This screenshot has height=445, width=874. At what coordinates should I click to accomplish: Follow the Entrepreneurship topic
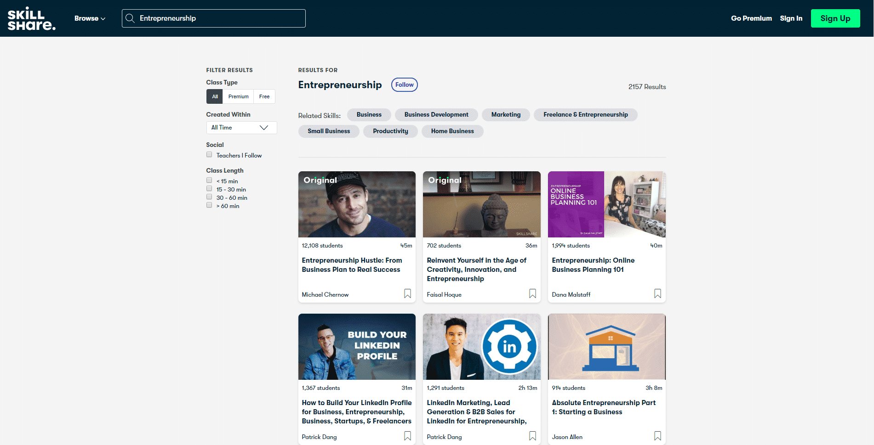404,85
